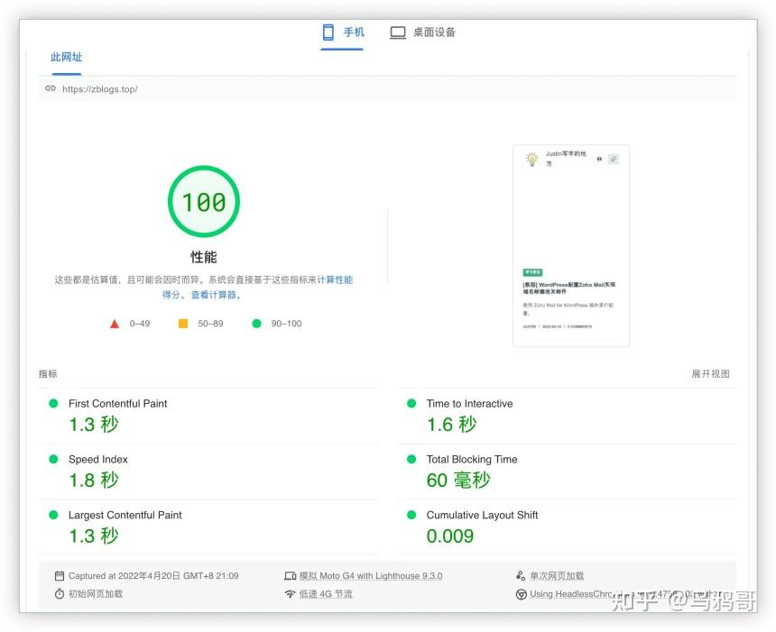Screen dimensions: 776x632
Task: Expand metrics with 展开视图
Action: (710, 374)
